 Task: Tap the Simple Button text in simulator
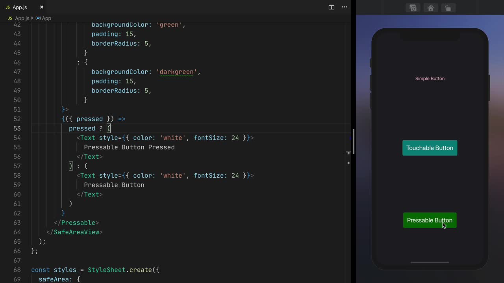point(430,79)
